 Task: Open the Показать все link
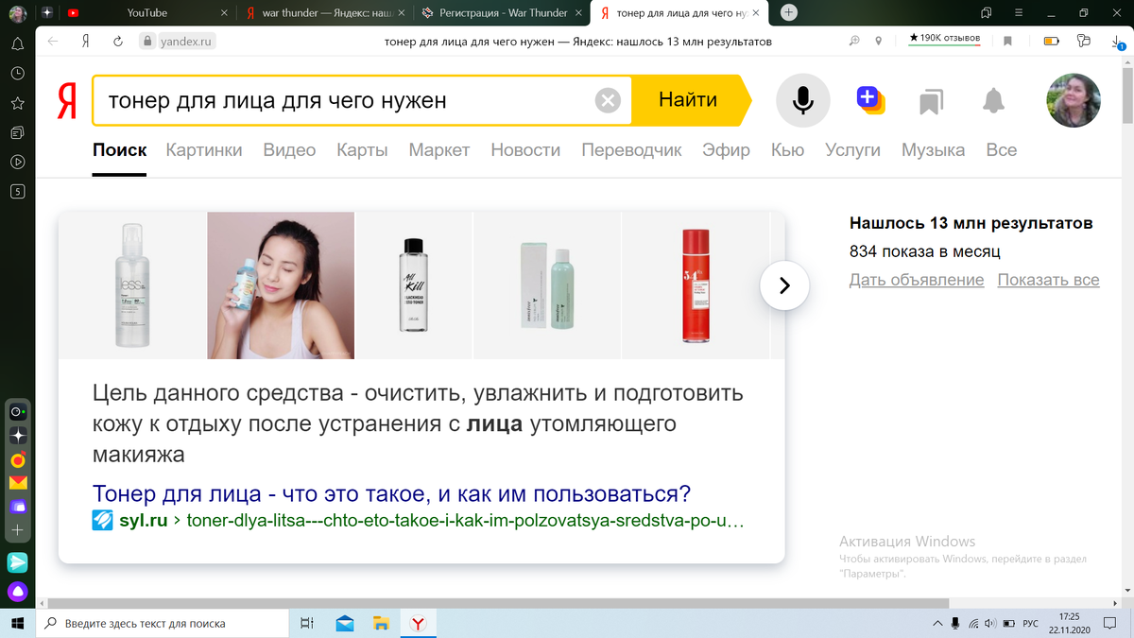(x=1047, y=279)
